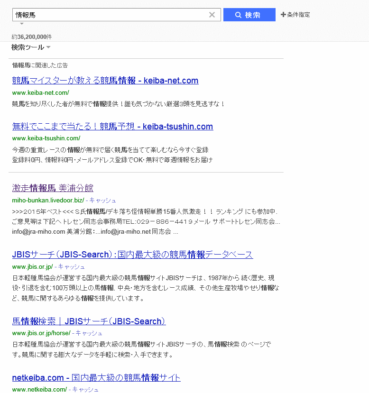Click the miho-bunkan.livedoor.biz/ URL

pyautogui.click(x=48, y=200)
